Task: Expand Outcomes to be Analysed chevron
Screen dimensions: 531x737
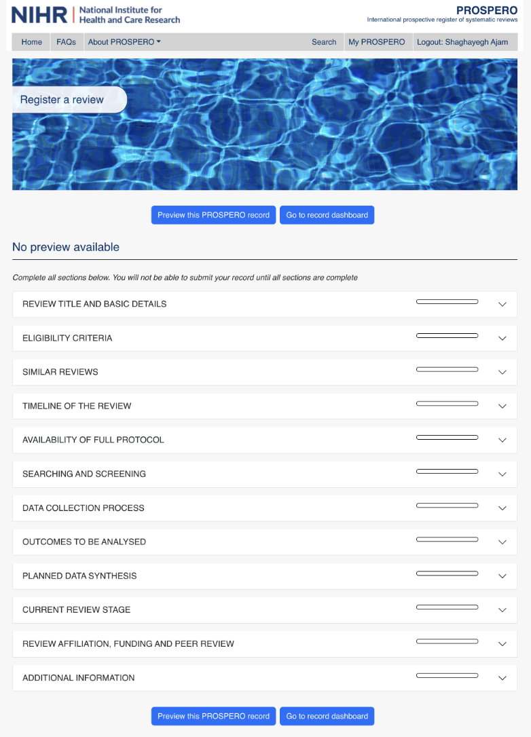Action: point(502,542)
